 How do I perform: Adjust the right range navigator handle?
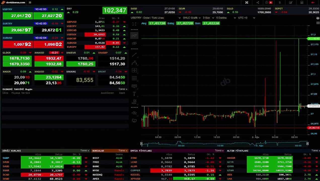tap(307, 144)
